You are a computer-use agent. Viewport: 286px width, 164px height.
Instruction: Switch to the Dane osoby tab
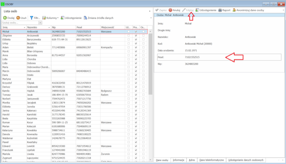[x=162, y=160]
